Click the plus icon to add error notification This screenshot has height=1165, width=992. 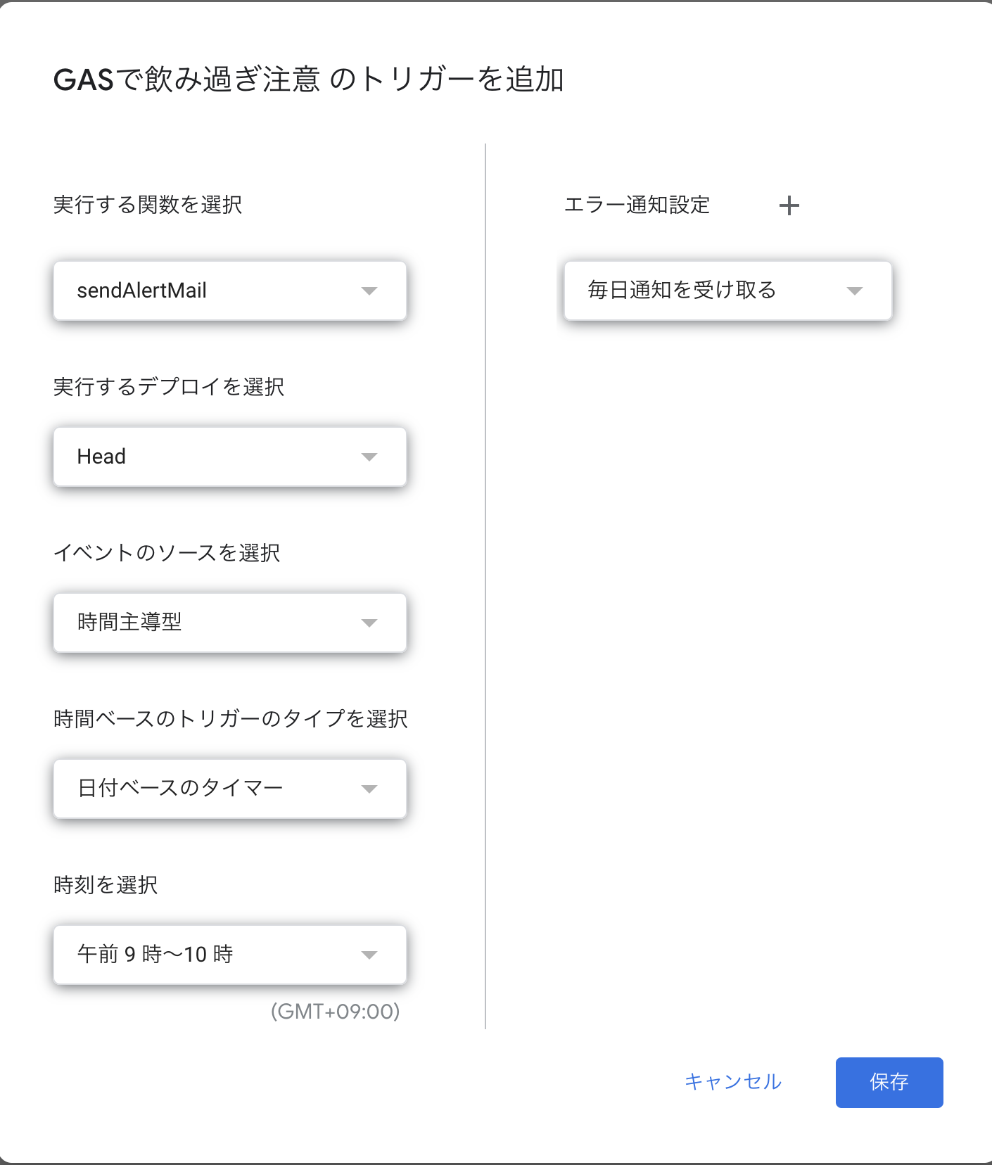789,205
